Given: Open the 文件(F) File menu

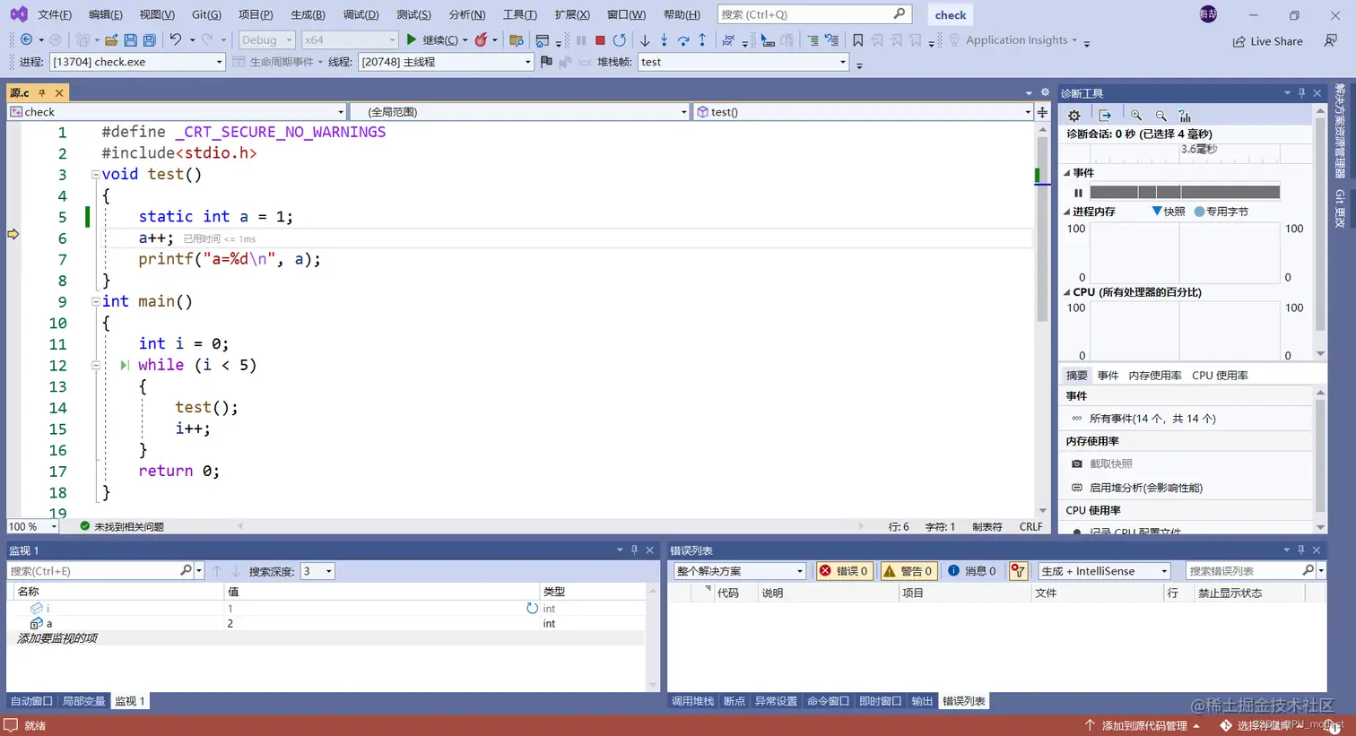Looking at the screenshot, I should coord(55,14).
